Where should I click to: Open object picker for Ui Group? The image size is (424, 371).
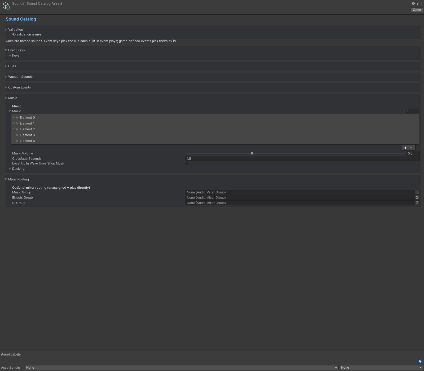click(417, 203)
